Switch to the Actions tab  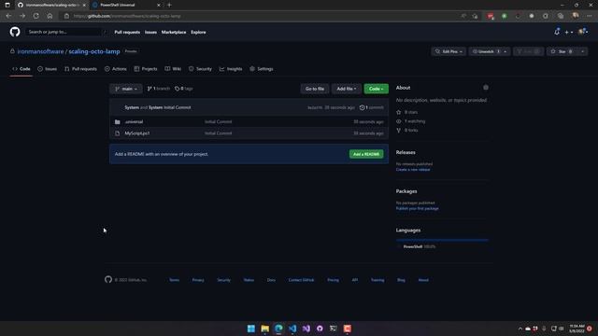coord(116,69)
